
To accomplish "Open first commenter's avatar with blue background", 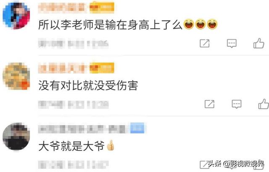I will [16, 16].
